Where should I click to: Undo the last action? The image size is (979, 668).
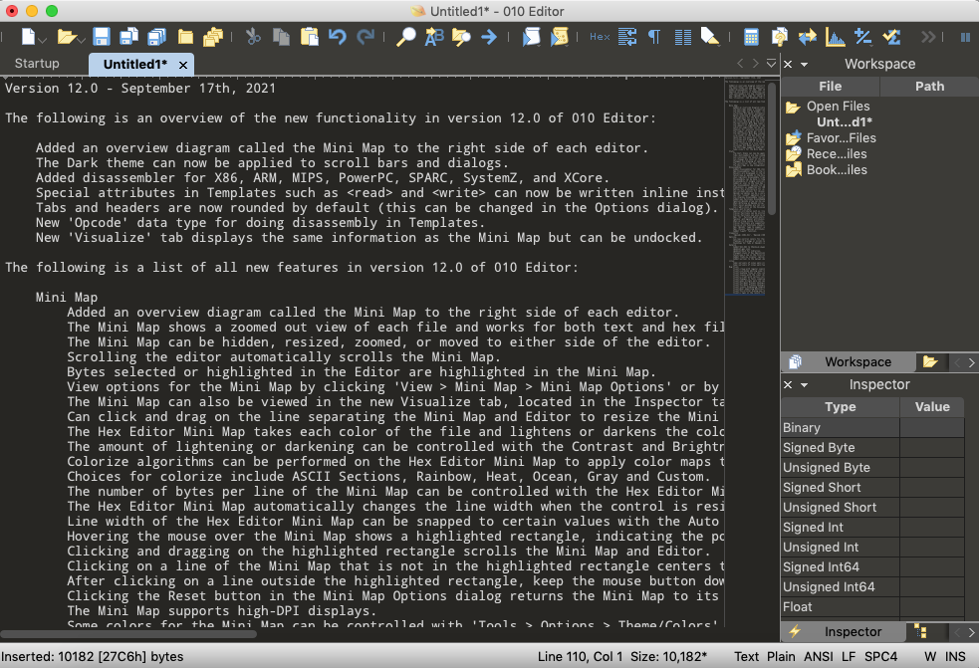point(338,37)
